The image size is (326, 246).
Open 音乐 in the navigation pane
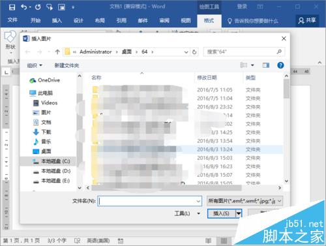[x=42, y=142]
